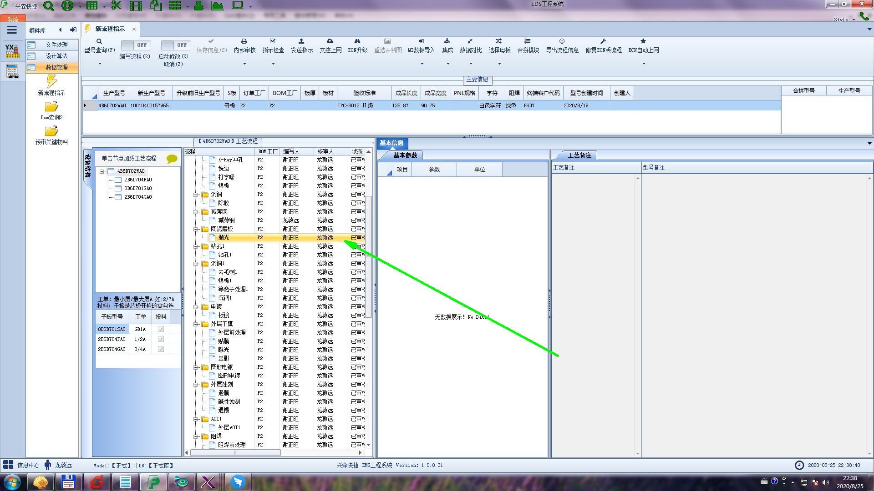Open the Bom查询2 folder icon
The image size is (874, 491).
(51, 107)
